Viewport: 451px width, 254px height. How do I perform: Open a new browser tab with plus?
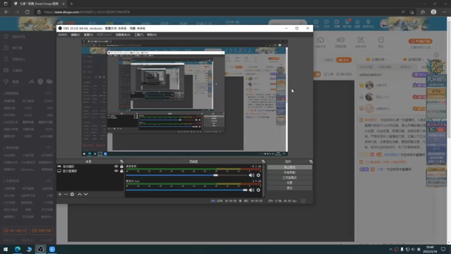point(72,4)
